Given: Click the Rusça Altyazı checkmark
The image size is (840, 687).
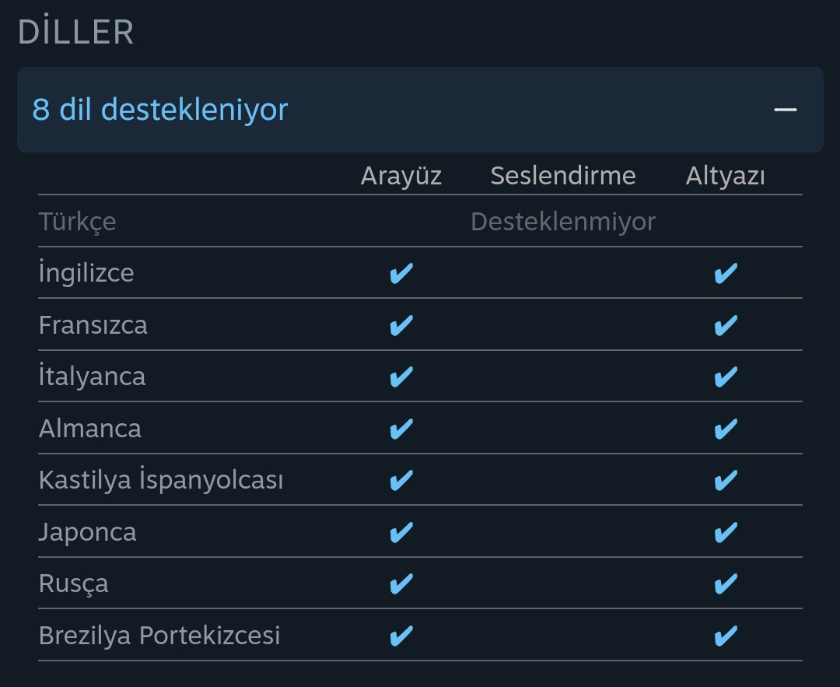Looking at the screenshot, I should 725,584.
